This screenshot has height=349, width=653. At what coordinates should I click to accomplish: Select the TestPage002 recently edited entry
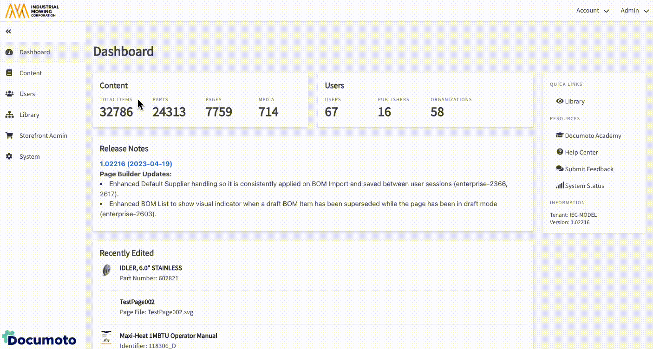pos(137,302)
